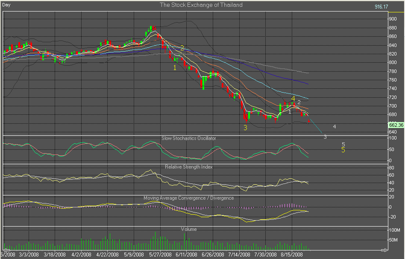Viewport: 405px width, 259px height.
Task: Click the 840 price axis label
Action: coord(393,45)
